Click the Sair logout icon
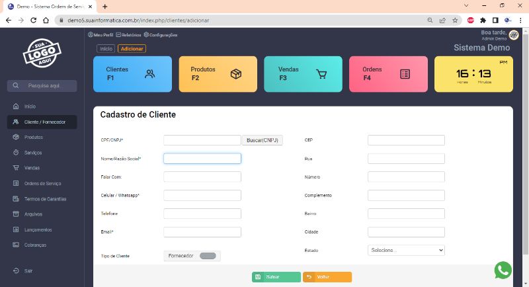This screenshot has height=287, width=529. pyautogui.click(x=16, y=270)
